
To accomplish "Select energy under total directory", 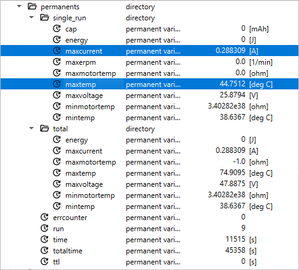I will (x=149, y=139).
